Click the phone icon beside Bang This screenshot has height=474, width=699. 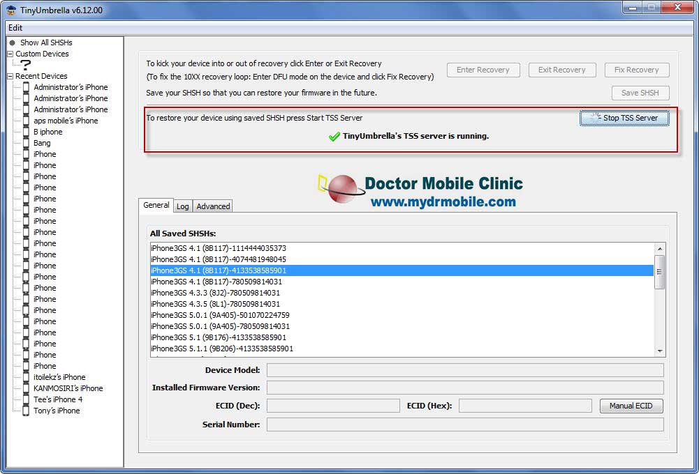click(x=26, y=143)
